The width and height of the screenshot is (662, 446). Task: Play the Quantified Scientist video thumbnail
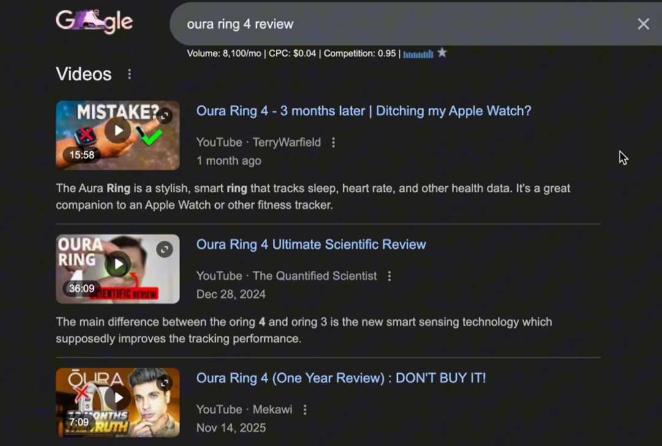pyautogui.click(x=118, y=264)
